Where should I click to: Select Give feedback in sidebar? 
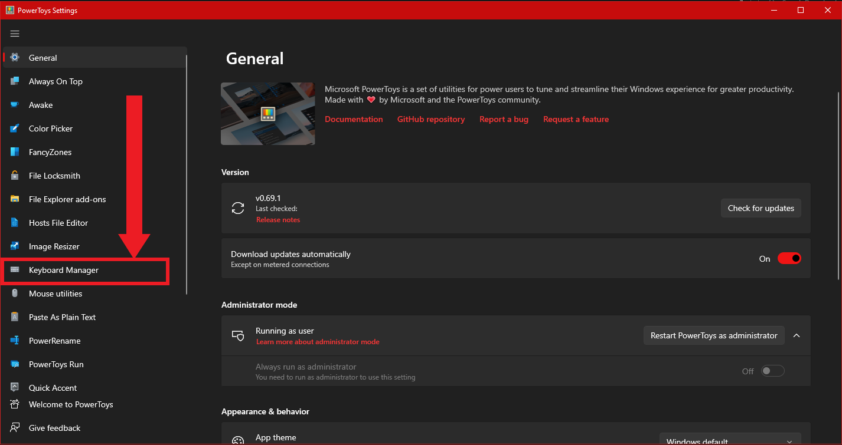[x=95, y=428]
